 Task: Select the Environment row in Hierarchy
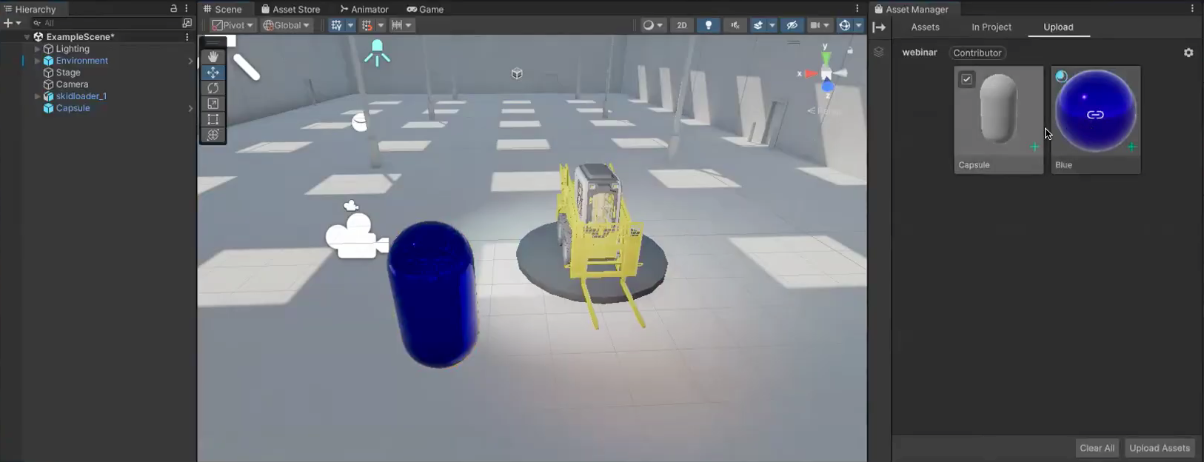pyautogui.click(x=81, y=61)
